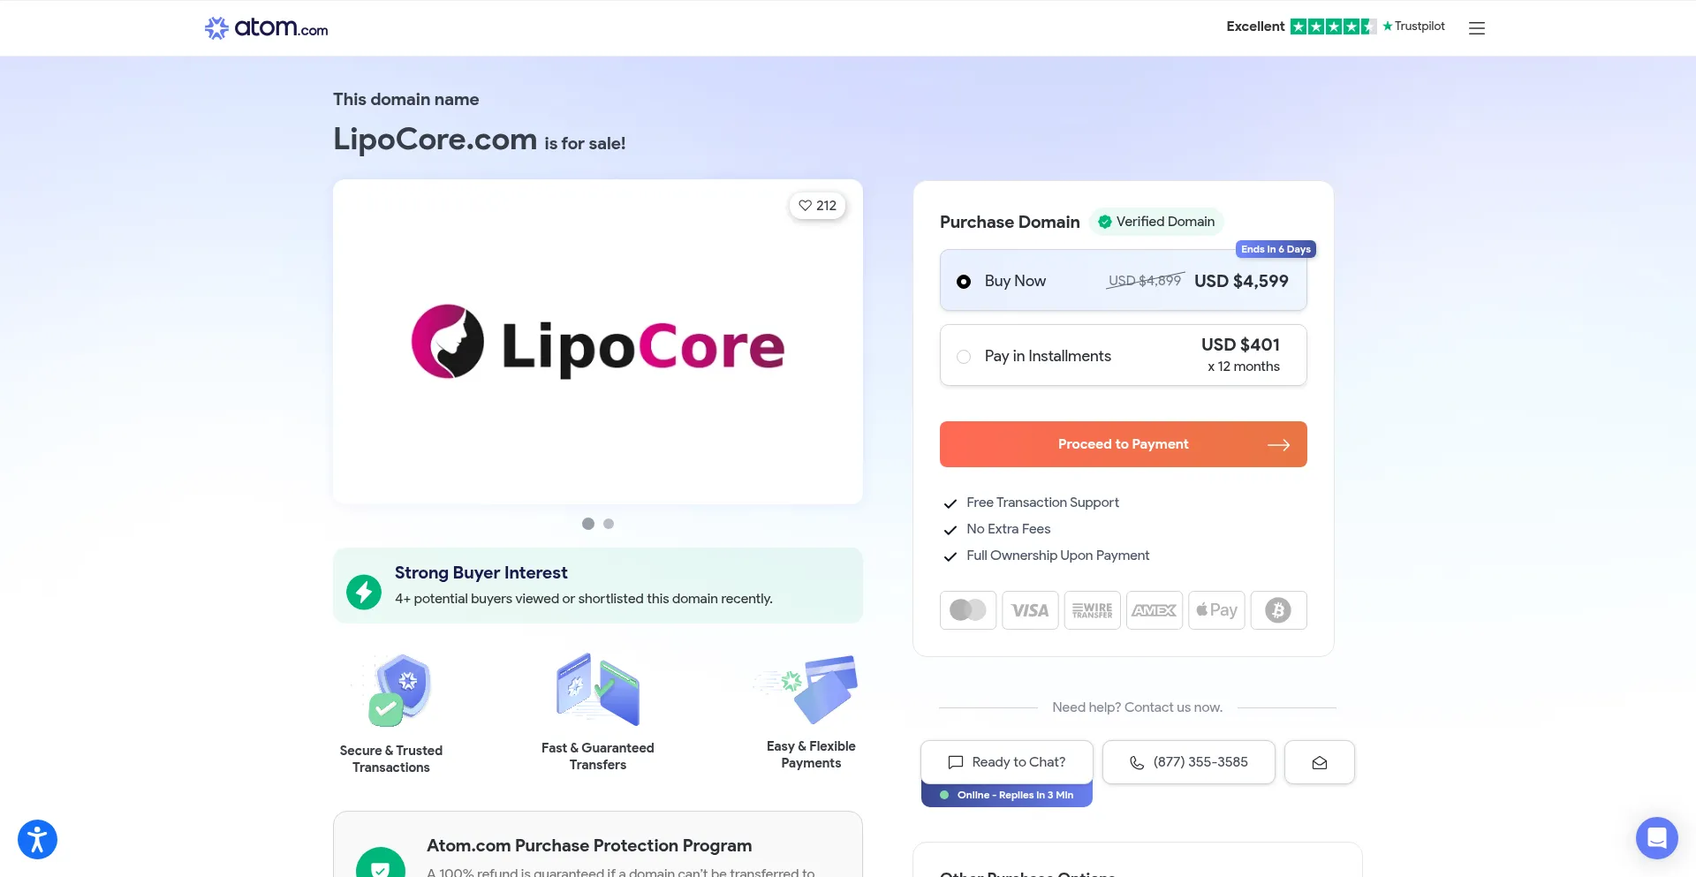
Task: Open the hamburger menu icon
Action: 1477,28
